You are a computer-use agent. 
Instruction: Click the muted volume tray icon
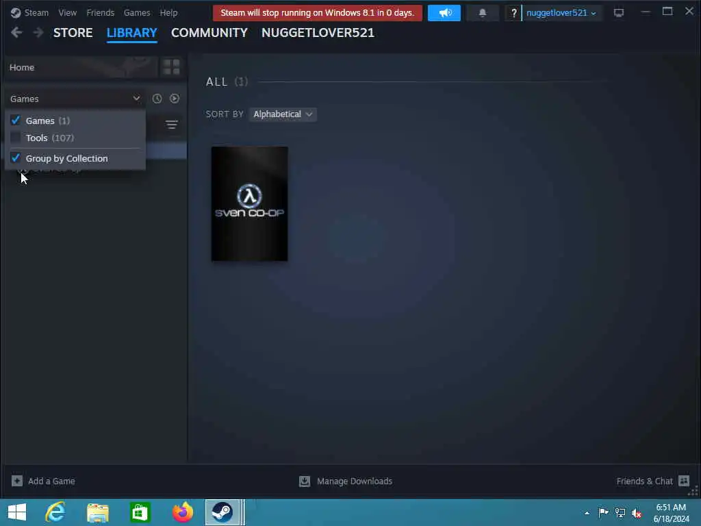pyautogui.click(x=637, y=512)
